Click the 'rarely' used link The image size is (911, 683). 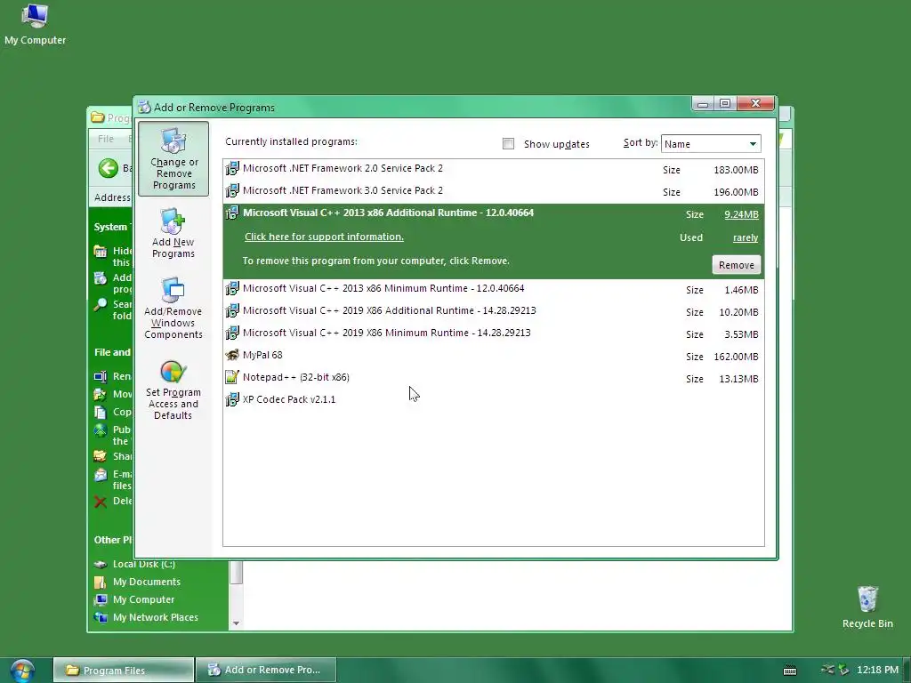[x=746, y=237]
